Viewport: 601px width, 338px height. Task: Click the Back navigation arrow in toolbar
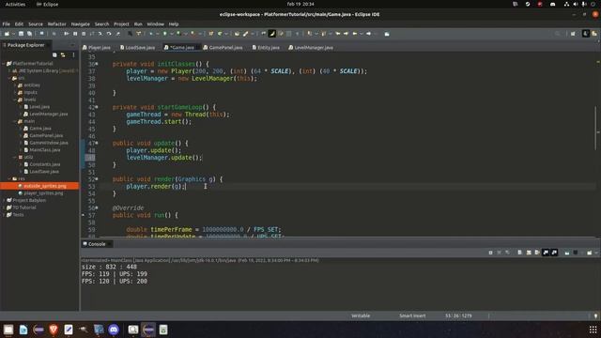(355, 34)
